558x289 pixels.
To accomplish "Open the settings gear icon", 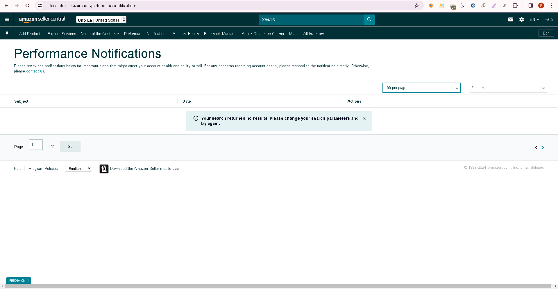I will coord(522,19).
